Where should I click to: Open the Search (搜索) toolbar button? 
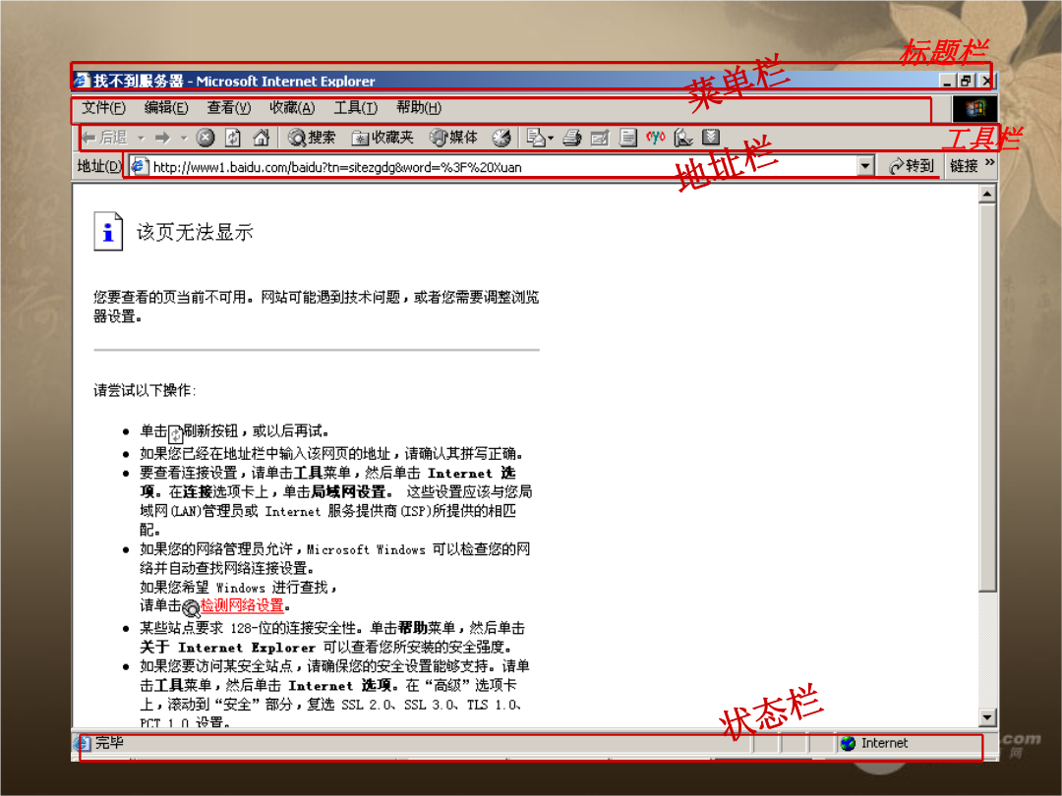(312, 139)
